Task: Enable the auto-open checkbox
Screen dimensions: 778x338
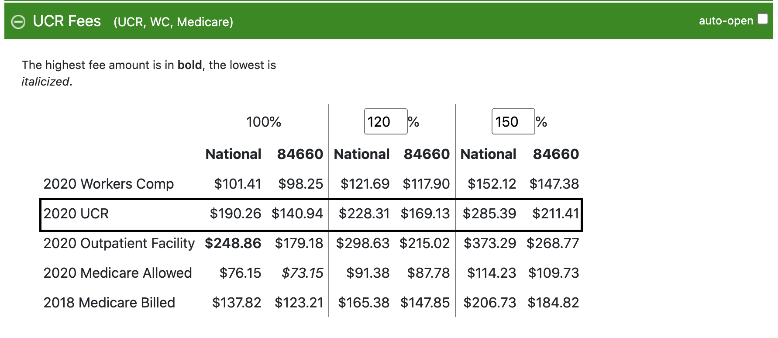Action: (x=762, y=19)
